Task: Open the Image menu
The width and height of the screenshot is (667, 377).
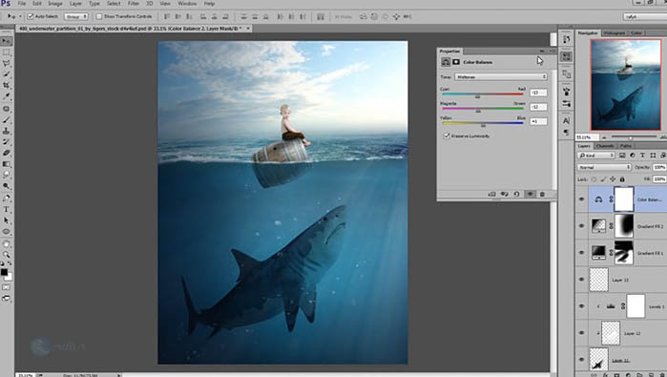Action: coord(55,4)
